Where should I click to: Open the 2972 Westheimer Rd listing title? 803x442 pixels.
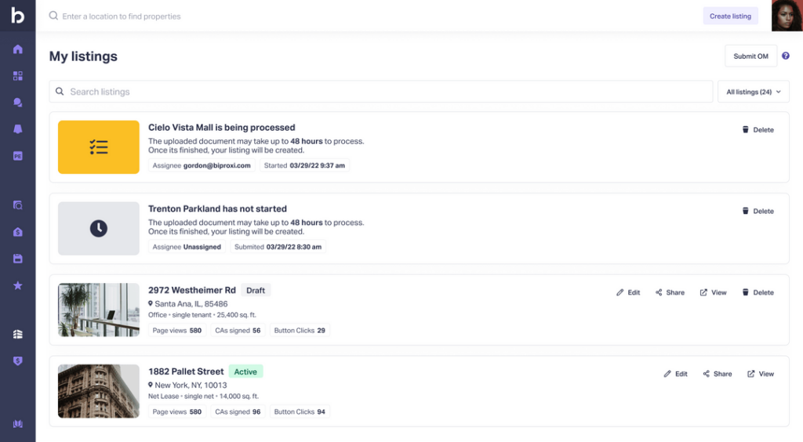point(192,290)
